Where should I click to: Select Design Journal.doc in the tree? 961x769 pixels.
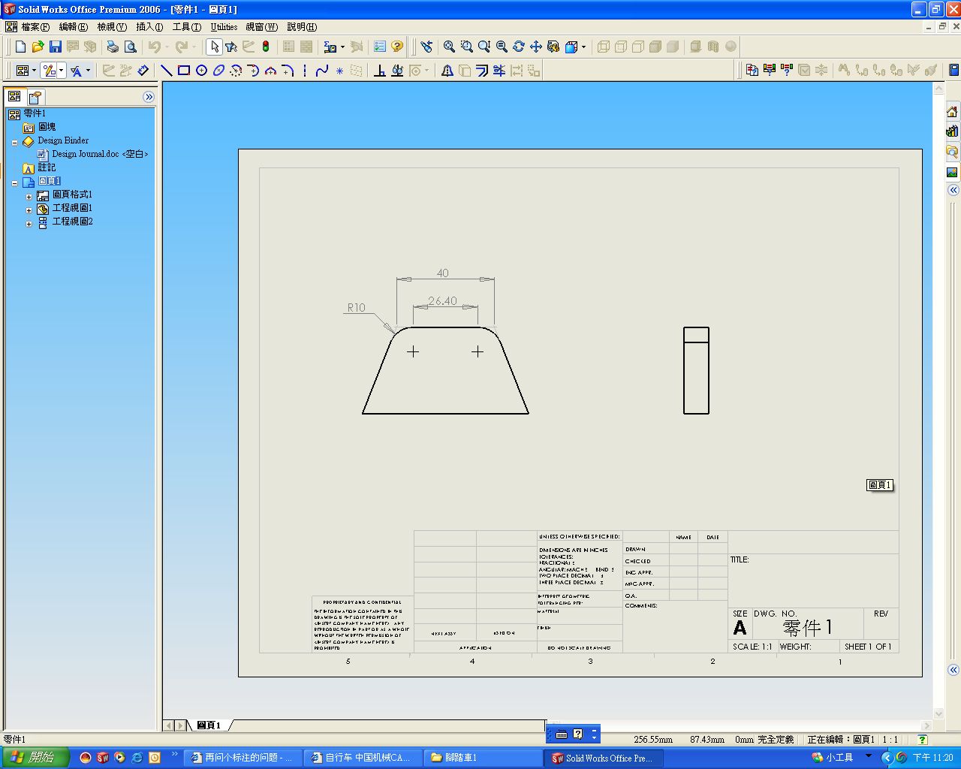click(93, 154)
